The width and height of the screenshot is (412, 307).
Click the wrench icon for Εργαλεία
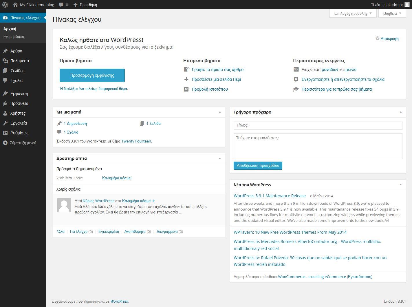[5, 123]
